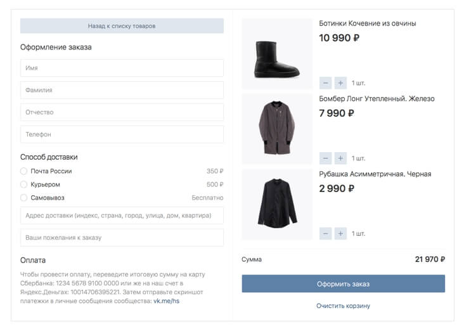The width and height of the screenshot is (464, 329).
Task: Click into the Фамилия field
Action: tap(122, 90)
